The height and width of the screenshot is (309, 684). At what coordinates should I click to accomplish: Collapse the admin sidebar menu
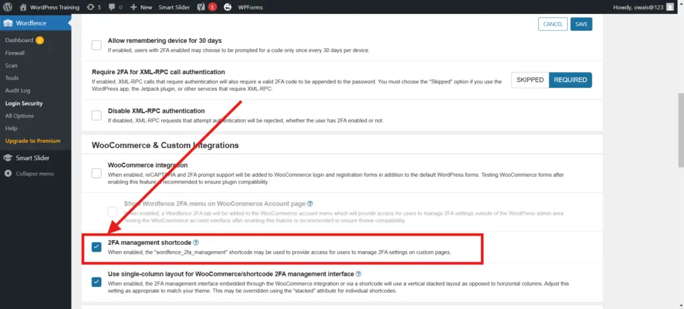tap(35, 174)
